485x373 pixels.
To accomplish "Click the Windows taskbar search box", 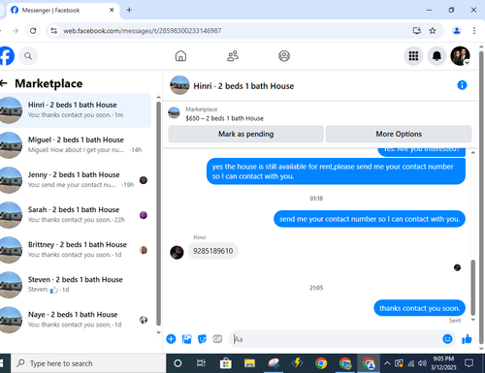I will coord(88,363).
